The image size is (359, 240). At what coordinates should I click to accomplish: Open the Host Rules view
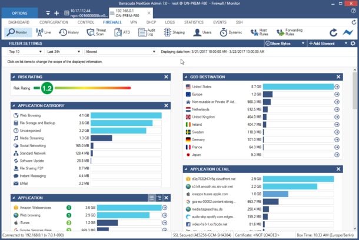pos(259,32)
